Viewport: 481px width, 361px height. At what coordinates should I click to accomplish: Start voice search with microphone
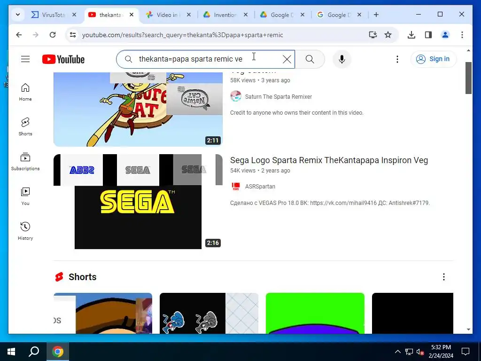342,59
